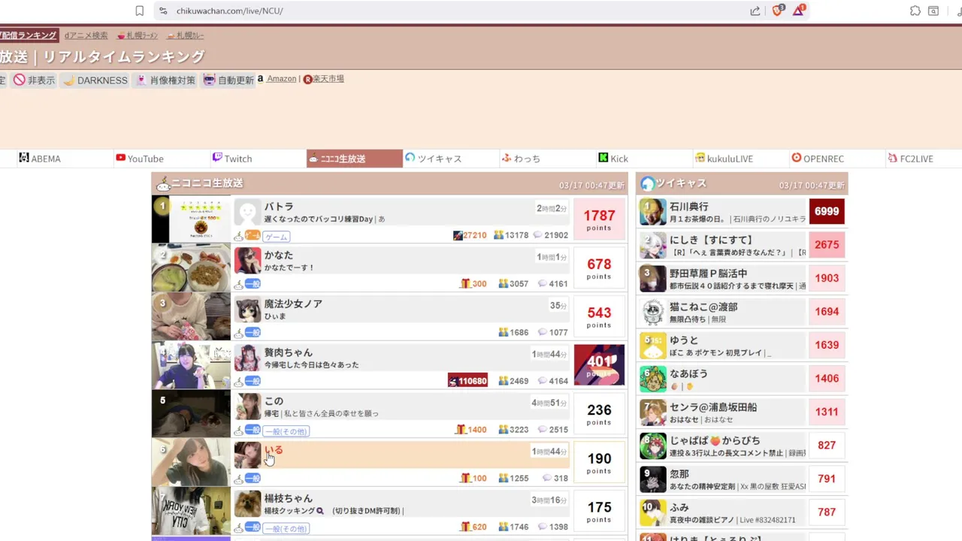Click 楊枝ちゃん's dog avatar icon
Viewport: 962px width, 541px height.
247,504
